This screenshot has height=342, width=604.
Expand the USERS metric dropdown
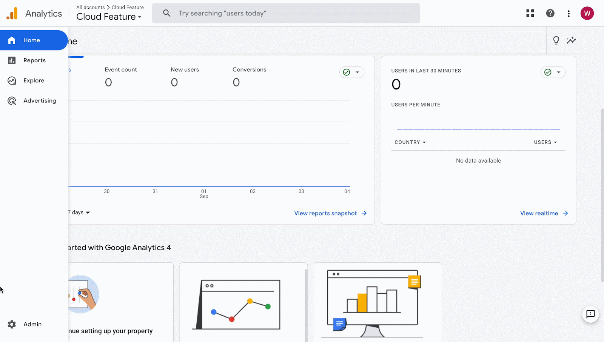click(545, 142)
